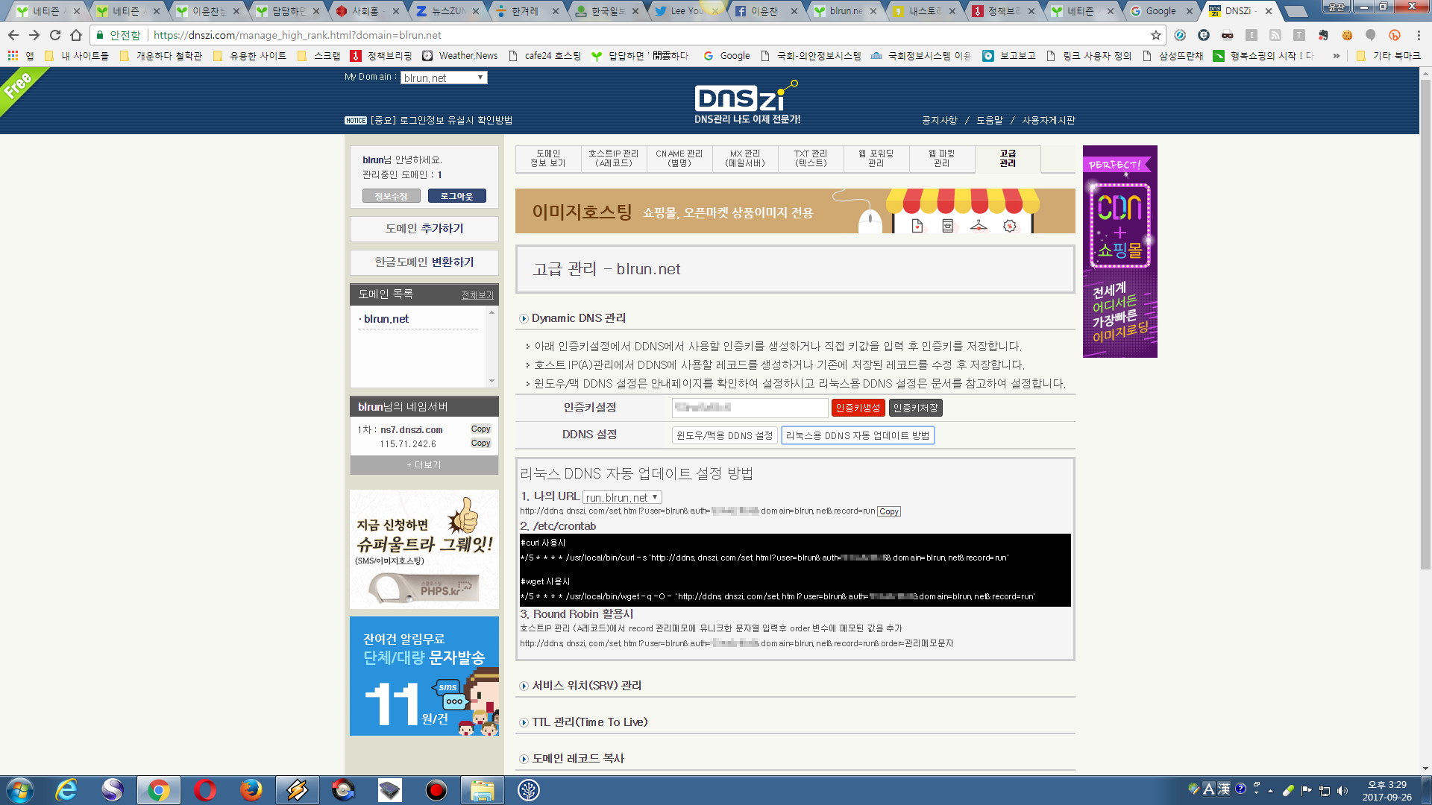Switch to the Google browser tab

click(x=1161, y=10)
